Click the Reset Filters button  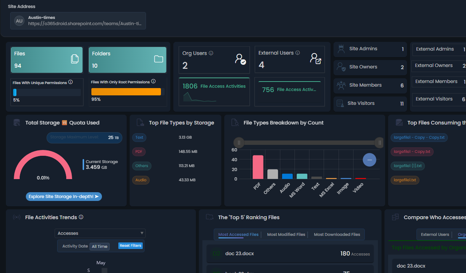(130, 246)
